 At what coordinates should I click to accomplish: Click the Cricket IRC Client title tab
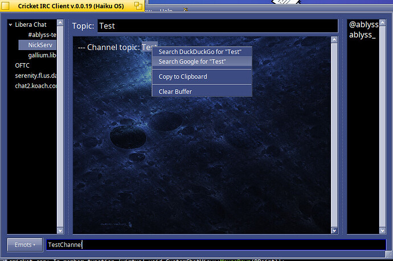tap(71, 6)
